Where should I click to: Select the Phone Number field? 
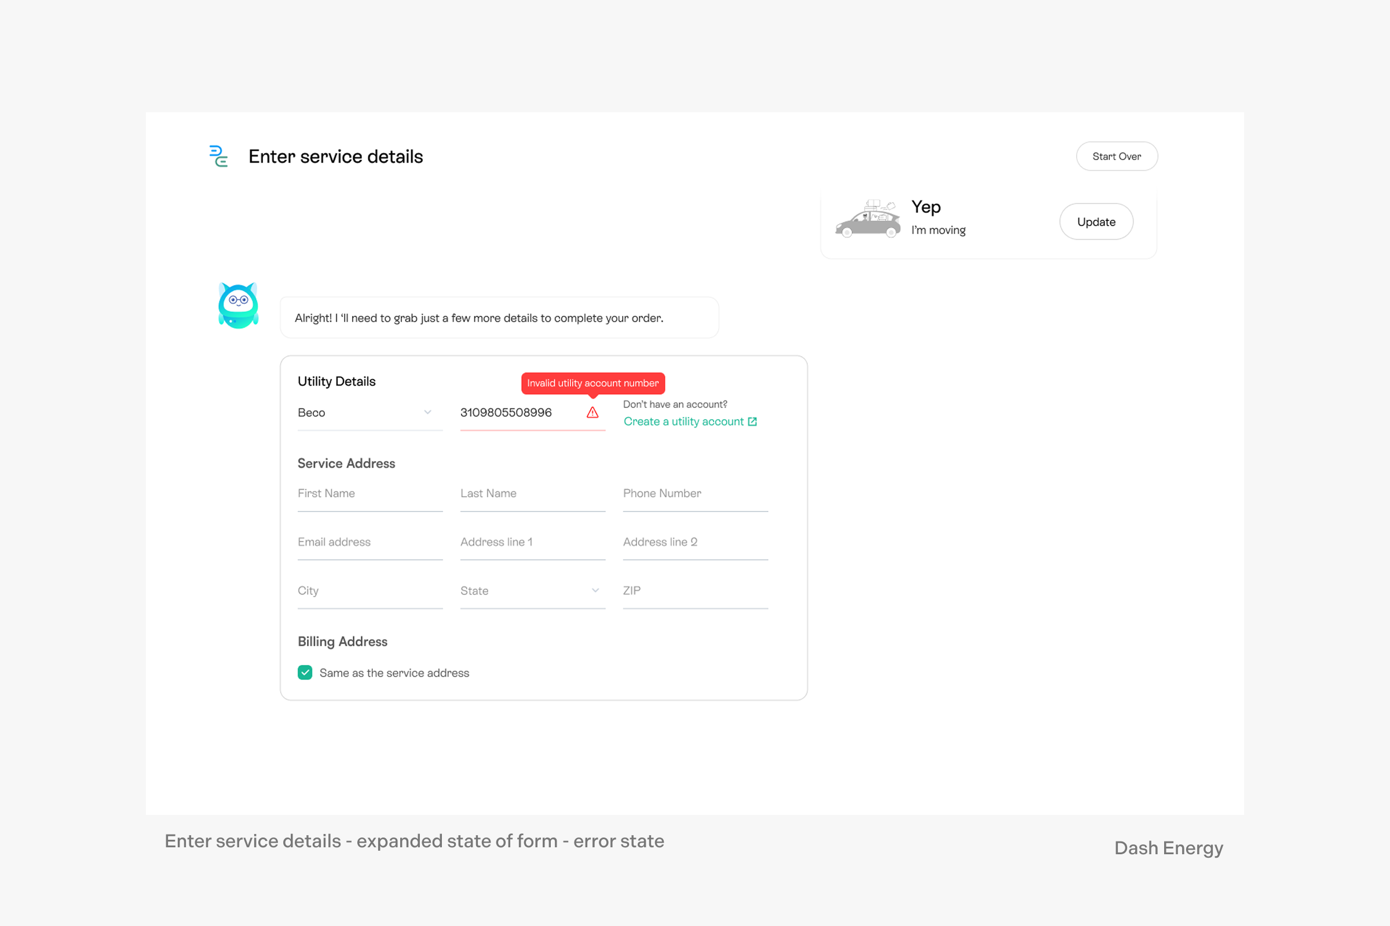[694, 494]
